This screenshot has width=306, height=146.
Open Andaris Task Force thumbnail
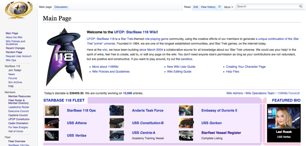(x=117, y=111)
